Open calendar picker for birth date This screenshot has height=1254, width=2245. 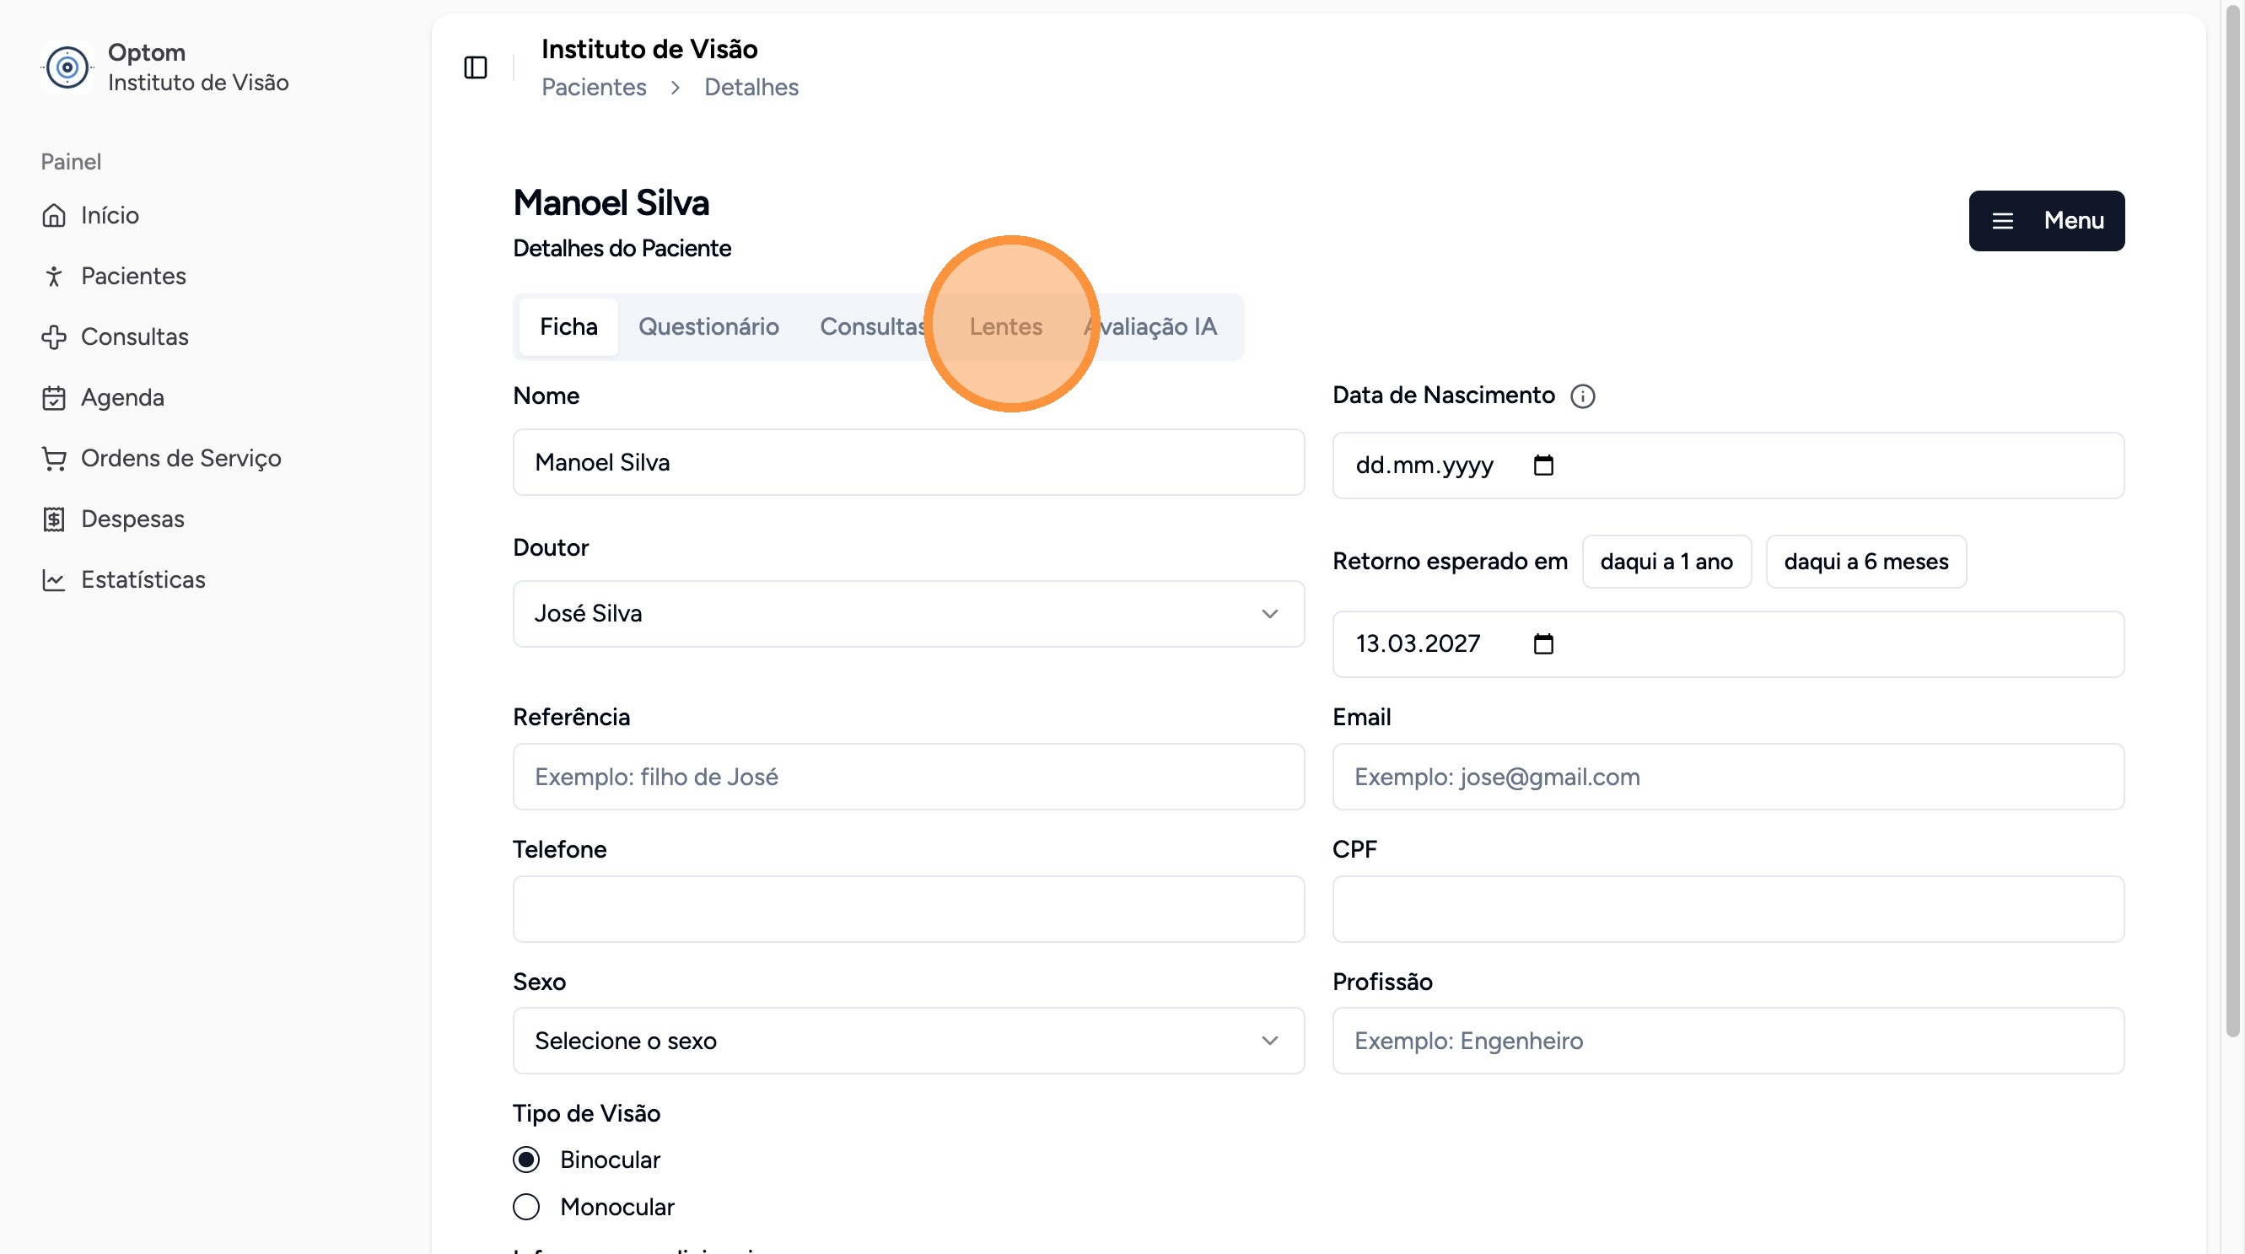point(1542,466)
